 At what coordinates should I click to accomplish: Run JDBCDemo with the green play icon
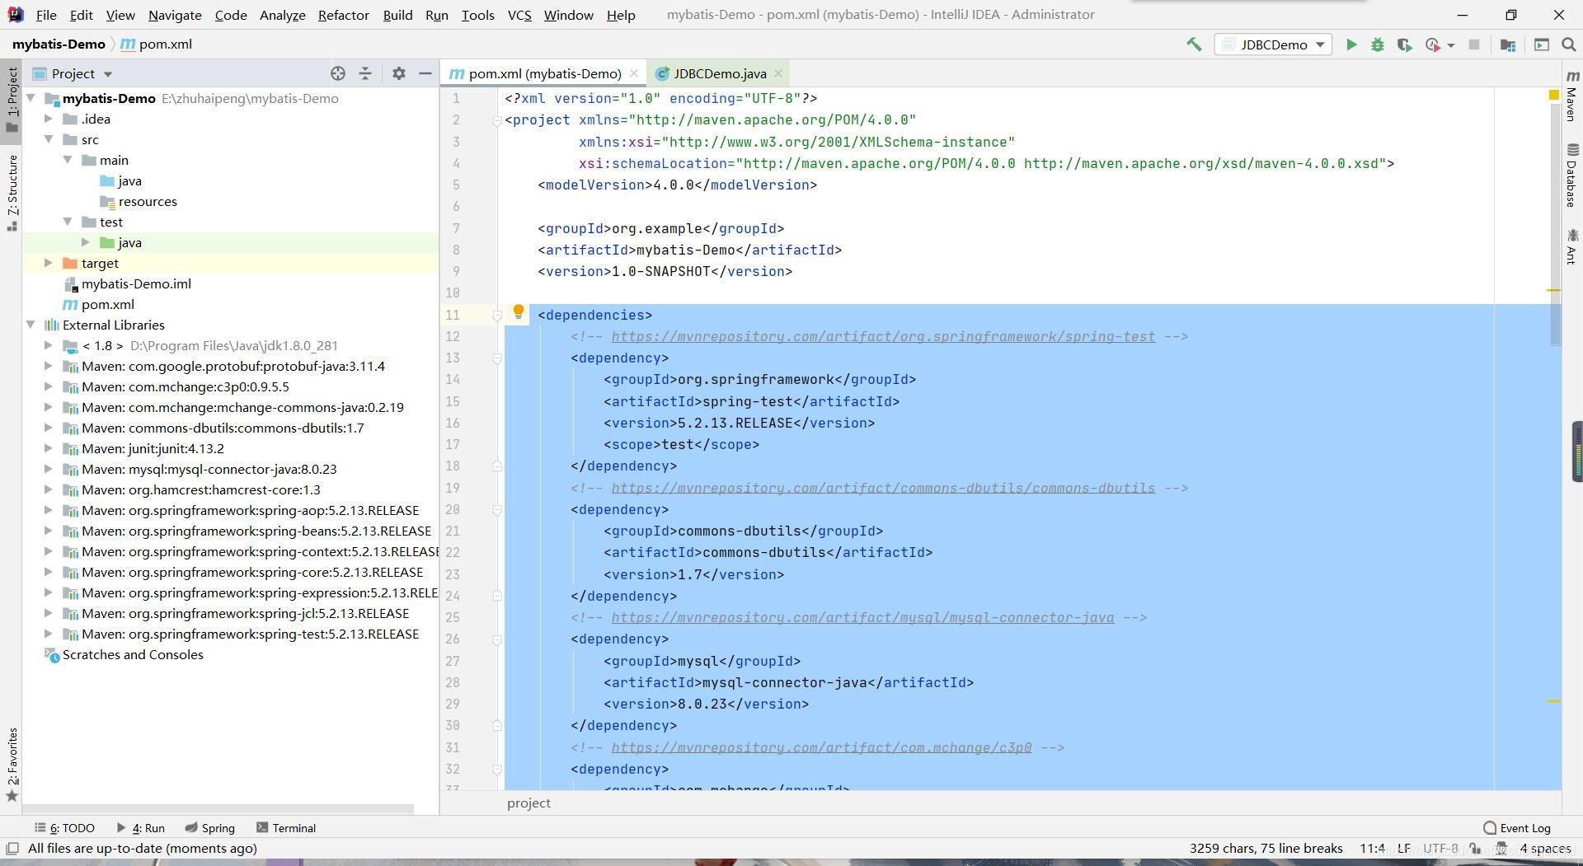tap(1351, 44)
